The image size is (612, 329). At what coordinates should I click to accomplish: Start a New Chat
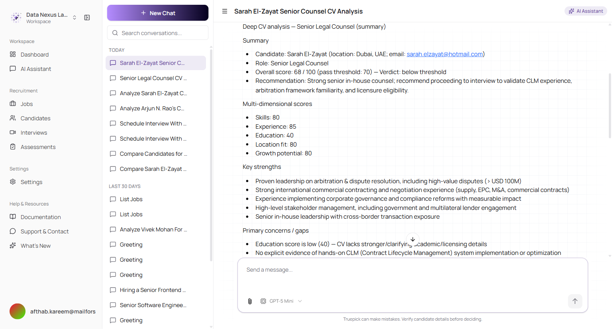point(158,13)
